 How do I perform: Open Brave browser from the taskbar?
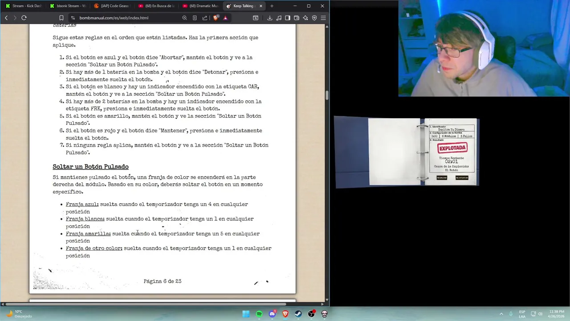pos(285,314)
